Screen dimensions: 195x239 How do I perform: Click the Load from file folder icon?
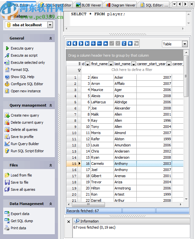point(7,175)
